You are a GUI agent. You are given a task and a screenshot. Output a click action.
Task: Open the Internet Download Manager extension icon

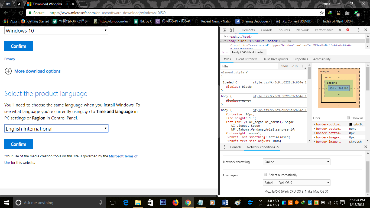(330, 13)
